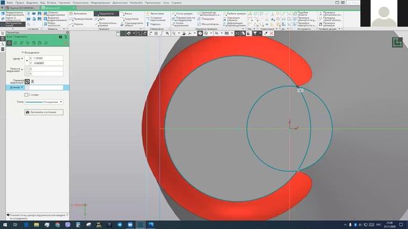Open the Вид menu

[x=43, y=3]
